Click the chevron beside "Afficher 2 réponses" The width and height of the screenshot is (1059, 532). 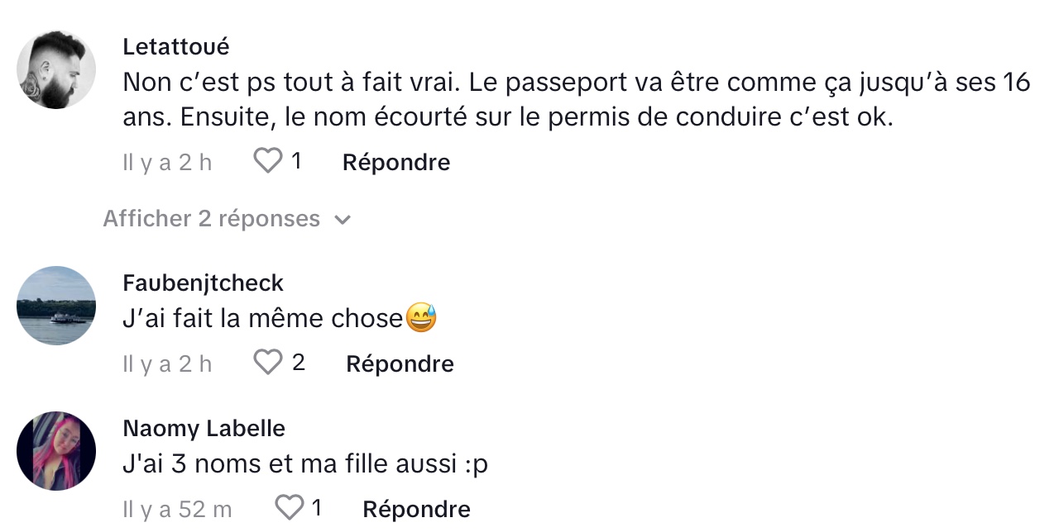click(x=342, y=220)
